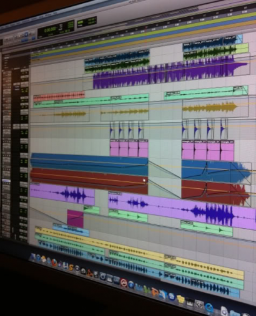Select the first lavender clip with indigo waveform
Image resolution: width=256 pixels, height=316 pixels.
point(62,194)
